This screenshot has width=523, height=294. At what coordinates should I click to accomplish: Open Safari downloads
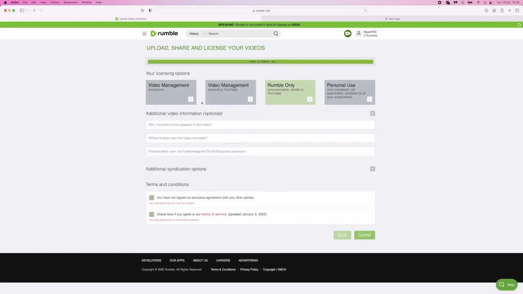point(486,10)
